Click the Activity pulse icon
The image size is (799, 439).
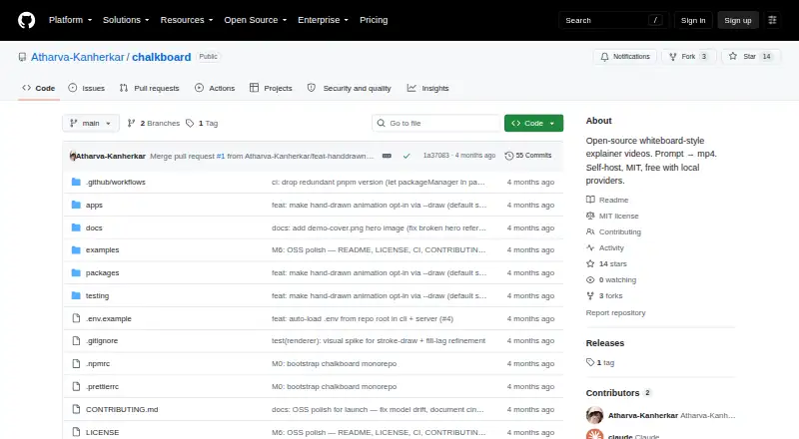click(590, 248)
